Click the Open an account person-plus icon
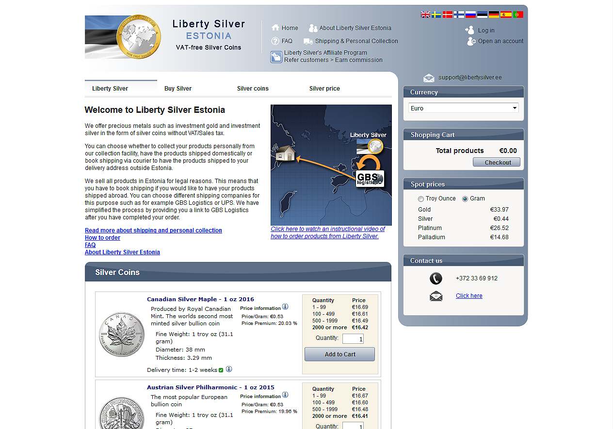 (471, 41)
